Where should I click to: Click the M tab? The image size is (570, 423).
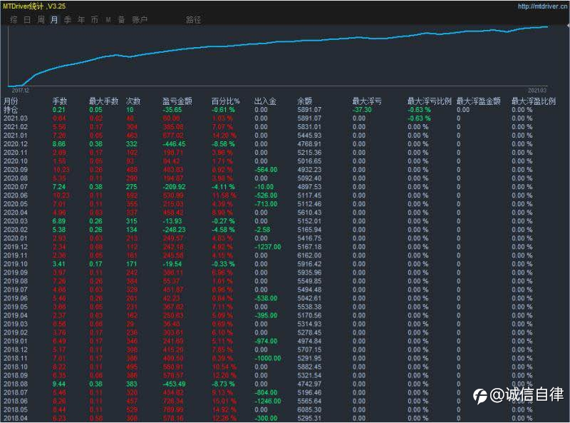click(x=108, y=20)
